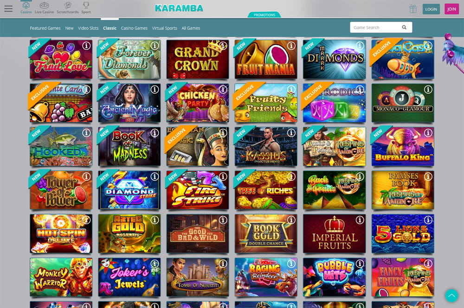Launch the Grand Crown game tile
The image size is (464, 308).
(x=197, y=59)
